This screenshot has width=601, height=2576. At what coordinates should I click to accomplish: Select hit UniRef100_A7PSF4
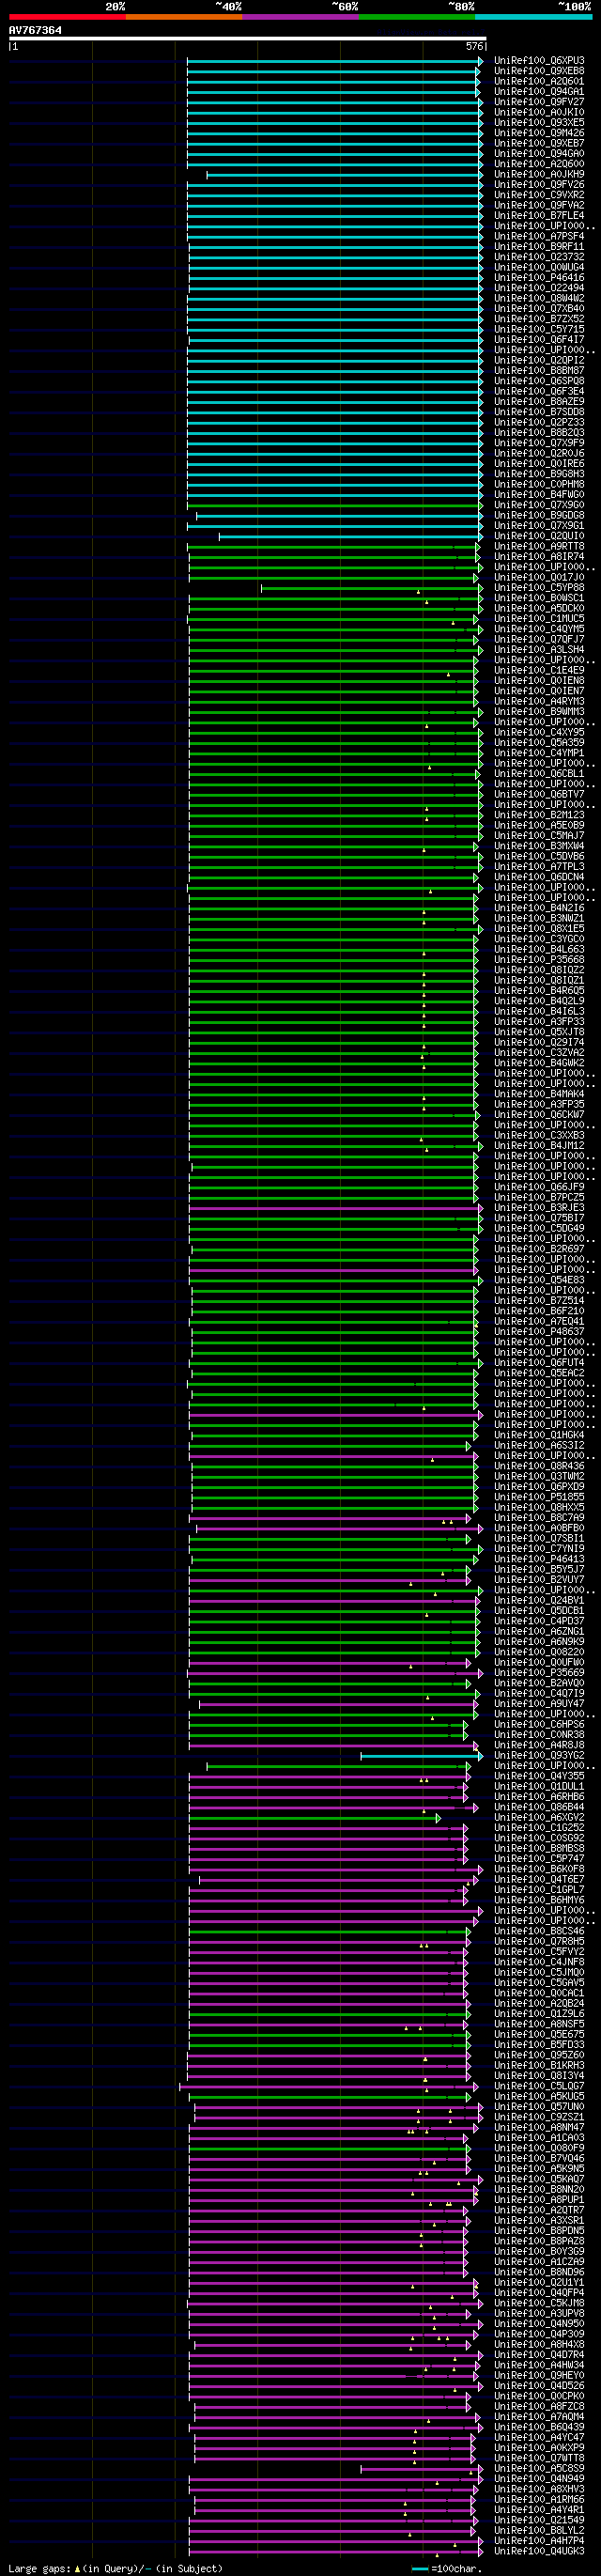click(x=540, y=236)
